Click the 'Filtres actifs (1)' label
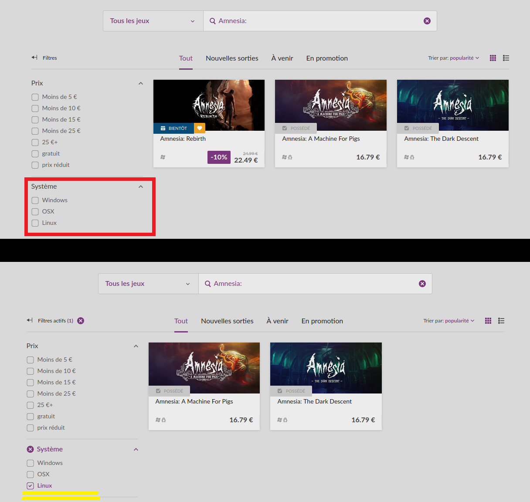 click(55, 321)
